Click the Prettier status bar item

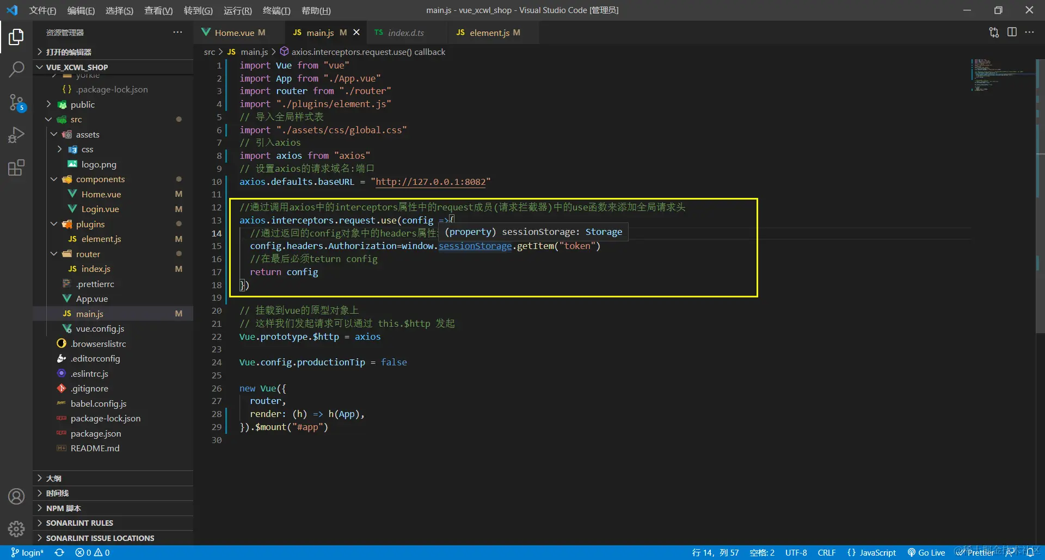pyautogui.click(x=975, y=552)
